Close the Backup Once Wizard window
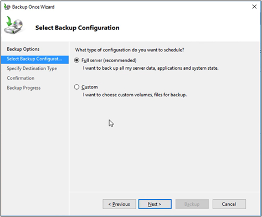Viewport: 262px width, 217px height. point(254,7)
